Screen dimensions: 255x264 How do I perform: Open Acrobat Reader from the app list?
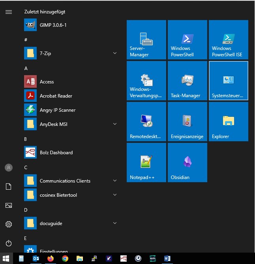56,96
